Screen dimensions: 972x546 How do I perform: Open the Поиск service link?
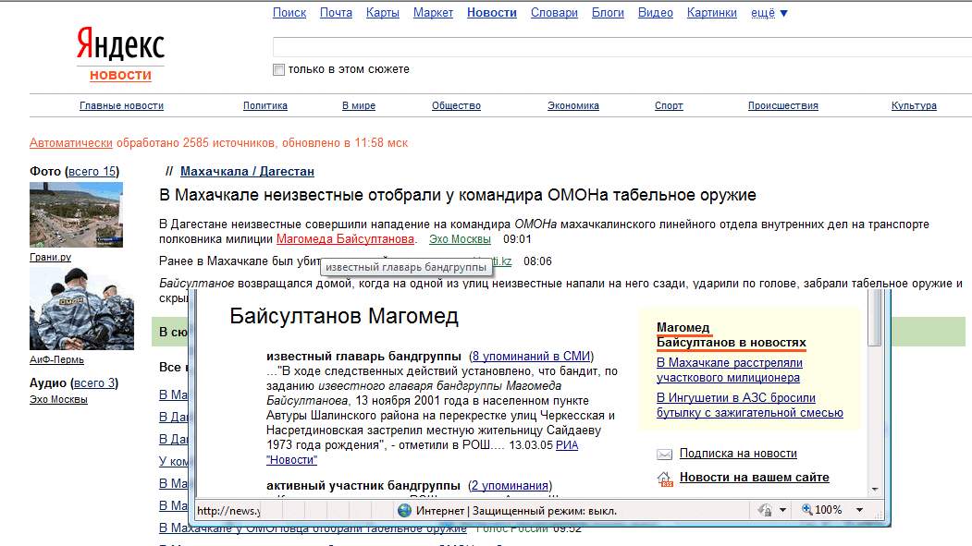pos(289,13)
